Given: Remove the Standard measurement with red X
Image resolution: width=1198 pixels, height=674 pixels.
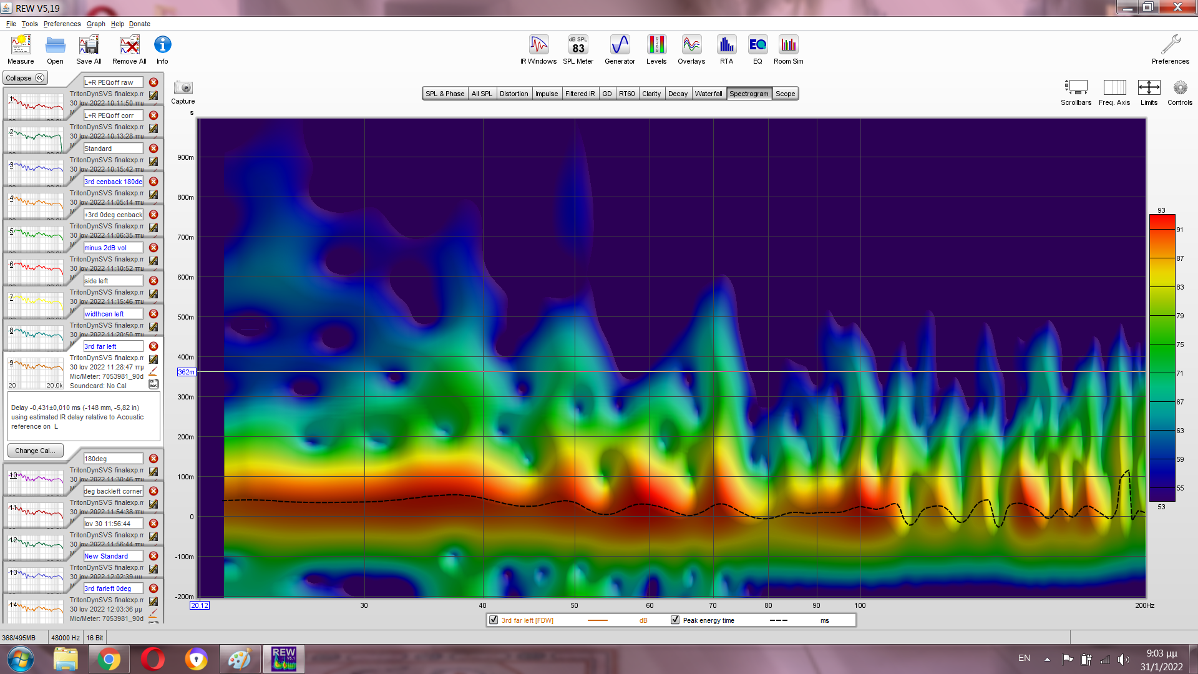Looking at the screenshot, I should pyautogui.click(x=153, y=149).
